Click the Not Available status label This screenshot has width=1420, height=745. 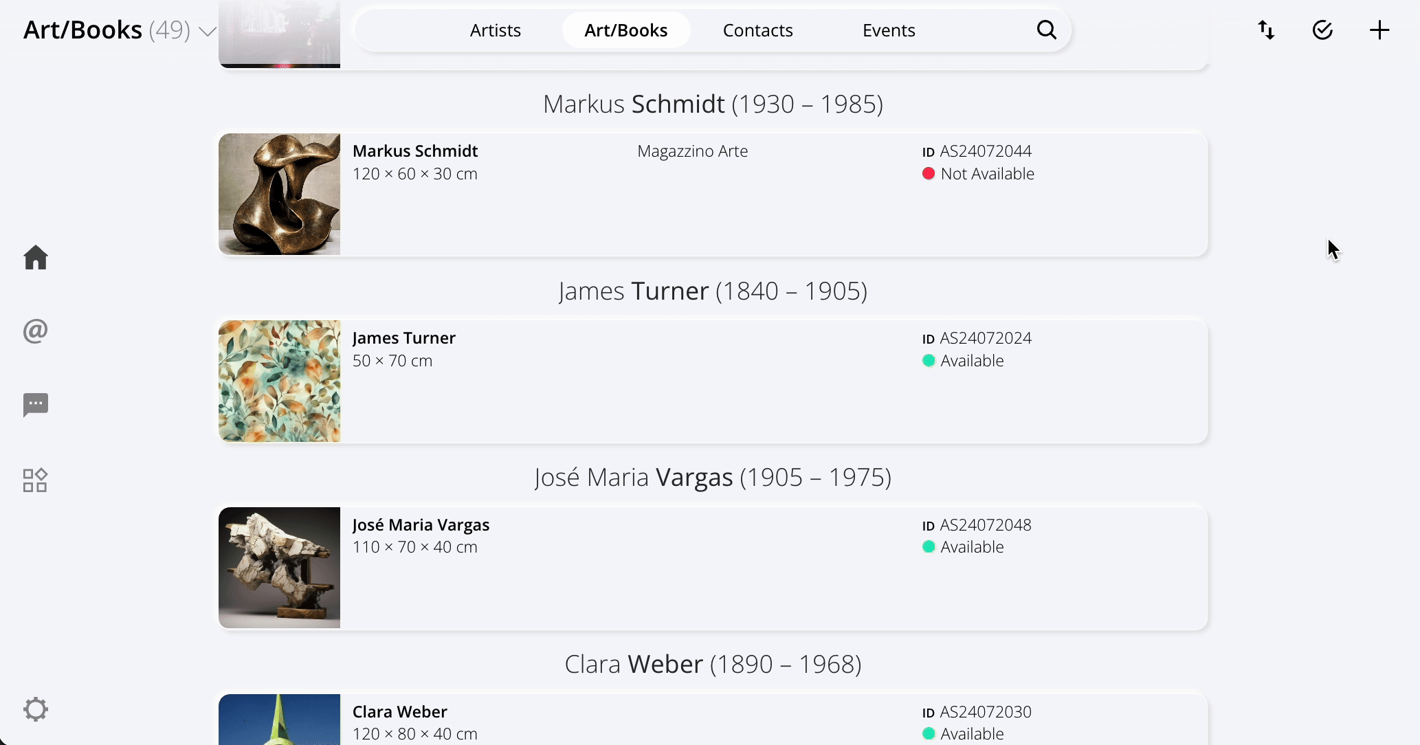pyautogui.click(x=988, y=174)
